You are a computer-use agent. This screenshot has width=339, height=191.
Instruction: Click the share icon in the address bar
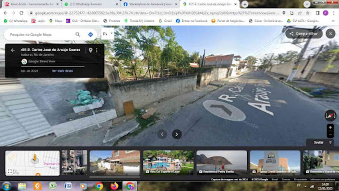[300, 13]
